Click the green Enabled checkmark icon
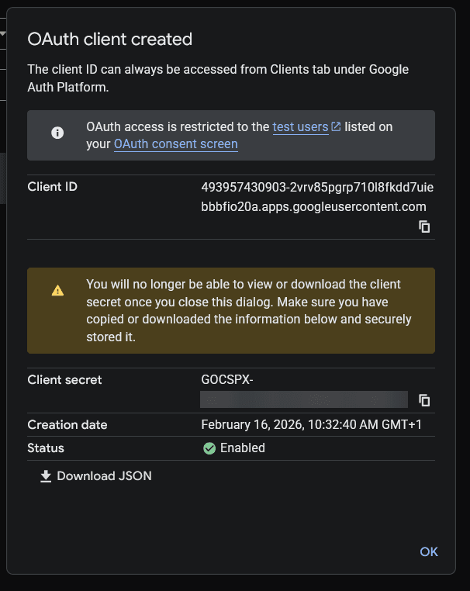The height and width of the screenshot is (591, 470). pos(209,448)
